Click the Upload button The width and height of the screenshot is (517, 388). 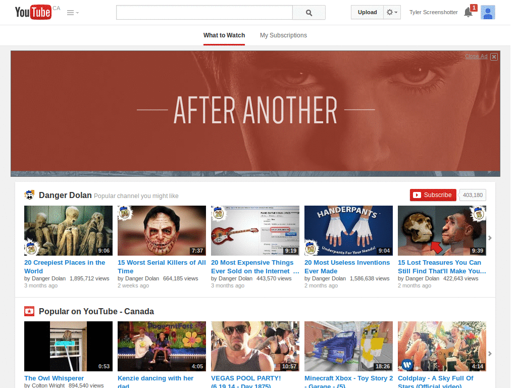(x=367, y=12)
